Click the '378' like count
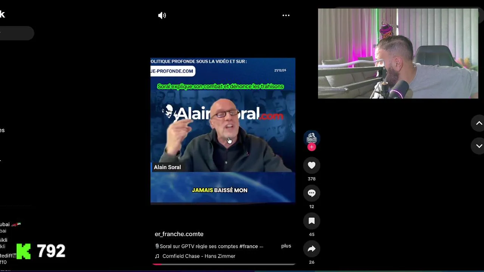484x272 pixels. [312, 179]
